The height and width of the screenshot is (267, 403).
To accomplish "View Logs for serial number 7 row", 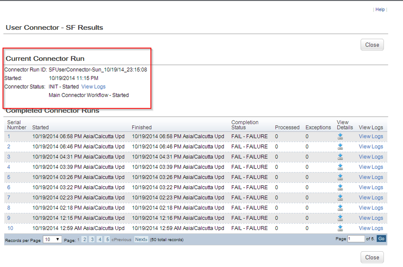I will [371, 198].
